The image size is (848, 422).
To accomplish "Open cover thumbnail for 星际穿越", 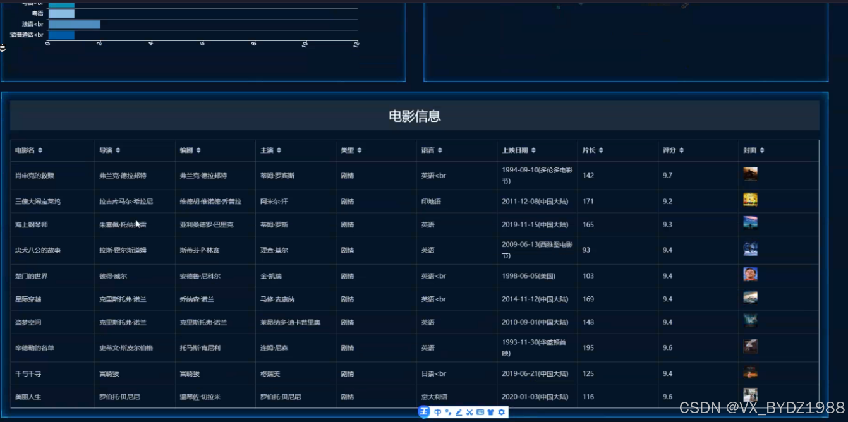I will click(750, 298).
